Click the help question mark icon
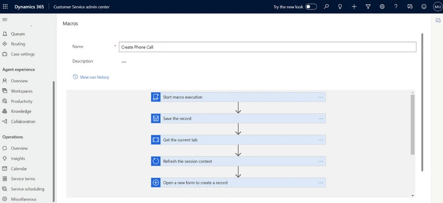Screen dimensions: 443x203 tap(396, 6)
